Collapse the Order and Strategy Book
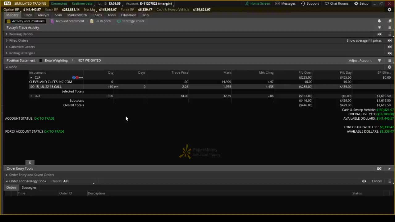The width and height of the screenshot is (395, 222). click(x=7, y=181)
